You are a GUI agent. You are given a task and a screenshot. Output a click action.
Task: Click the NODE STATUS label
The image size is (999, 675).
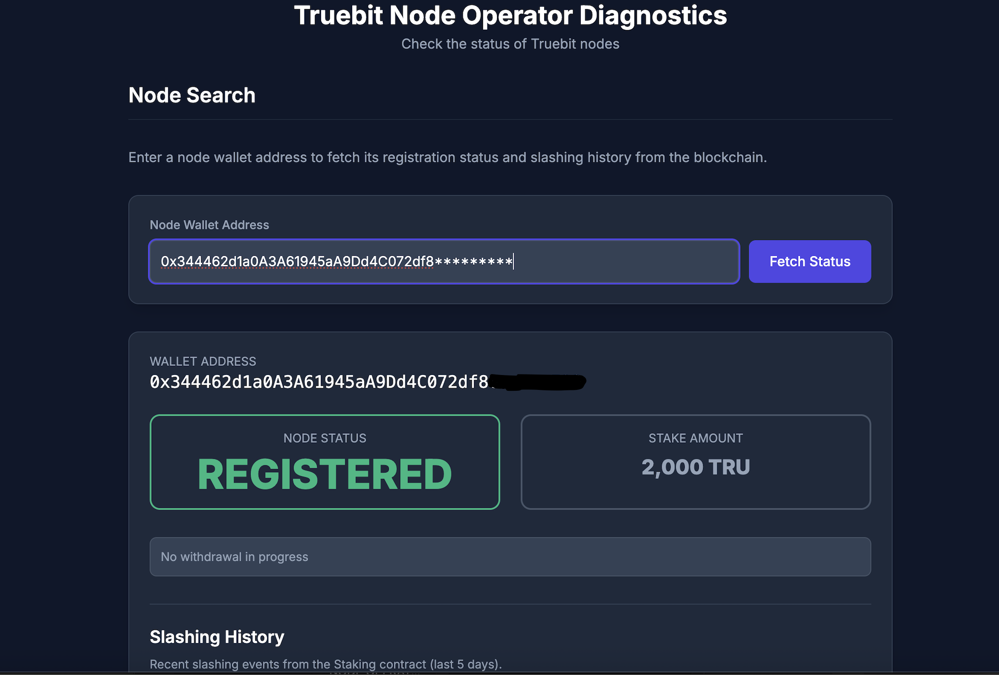(x=325, y=438)
